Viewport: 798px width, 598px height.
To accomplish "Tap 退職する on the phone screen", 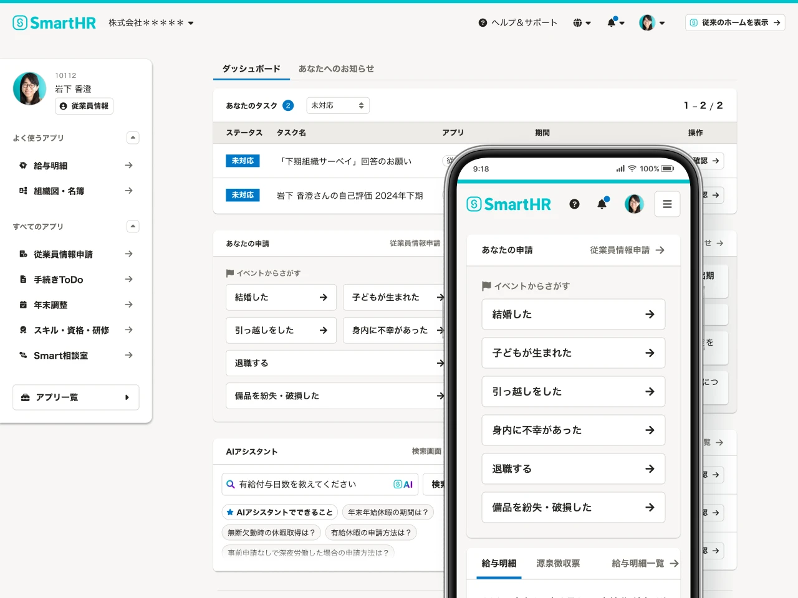I will 574,469.
